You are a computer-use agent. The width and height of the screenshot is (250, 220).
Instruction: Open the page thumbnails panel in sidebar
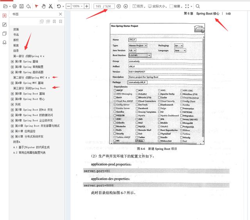click(x=4, y=33)
